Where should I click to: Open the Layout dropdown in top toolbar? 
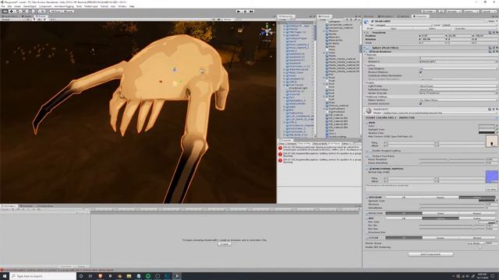(488, 11)
